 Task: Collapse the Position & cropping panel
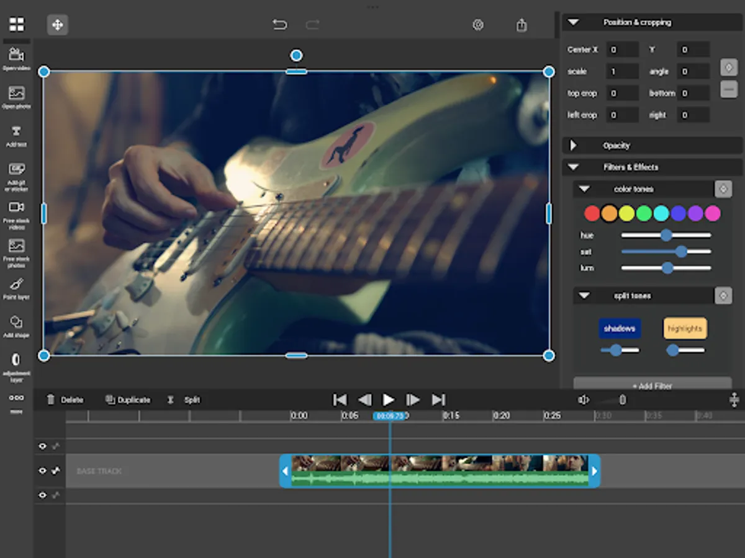[x=574, y=22]
